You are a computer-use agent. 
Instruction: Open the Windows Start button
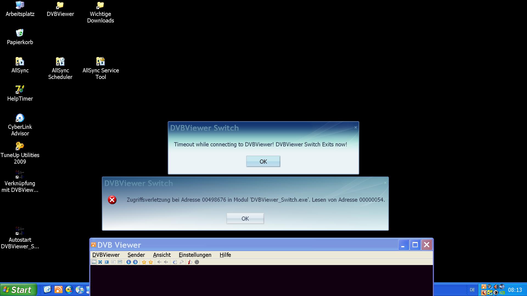click(18, 290)
